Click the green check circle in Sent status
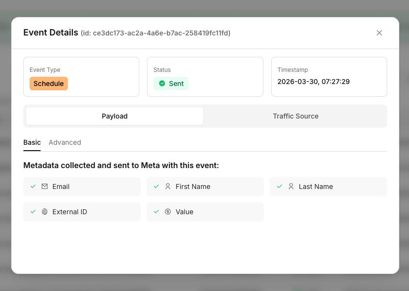This screenshot has height=291, width=409. [x=162, y=84]
